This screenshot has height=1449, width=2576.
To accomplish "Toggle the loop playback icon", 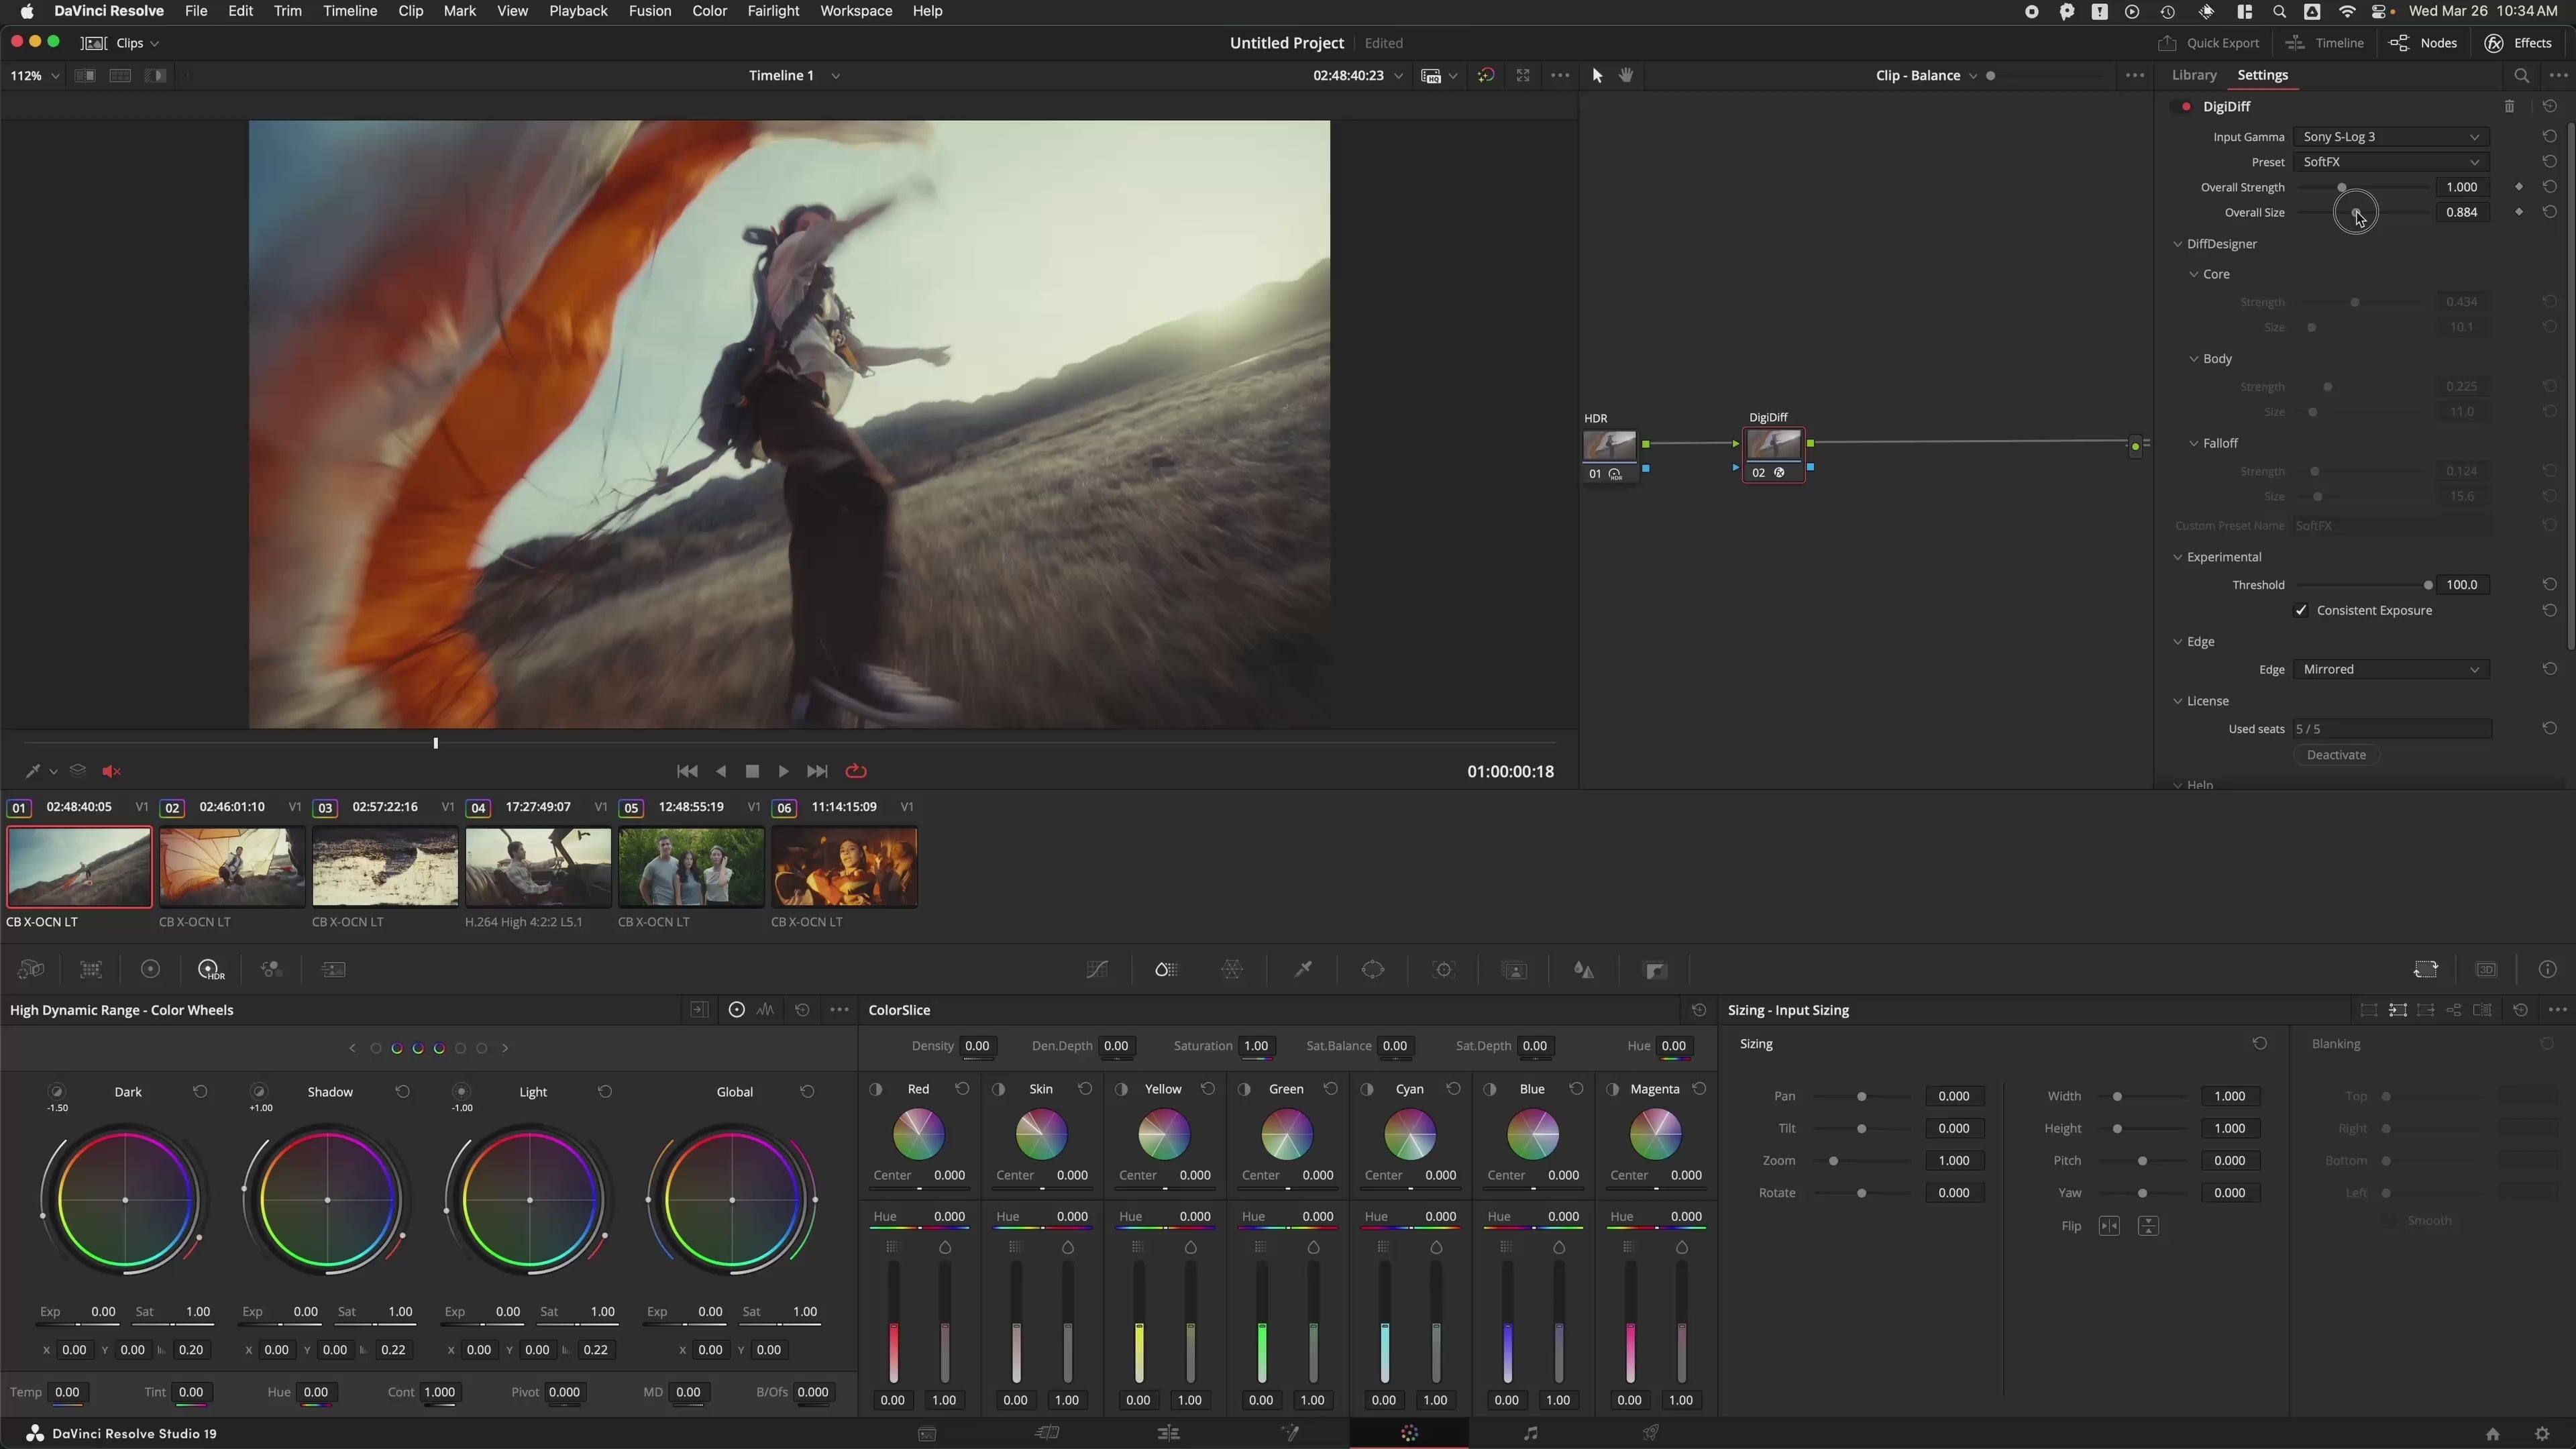I will click(x=856, y=771).
